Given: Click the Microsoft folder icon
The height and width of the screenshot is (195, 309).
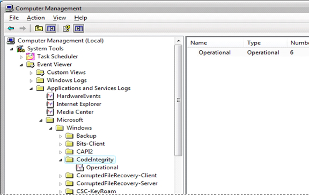Looking at the screenshot, I should [x=50, y=120].
